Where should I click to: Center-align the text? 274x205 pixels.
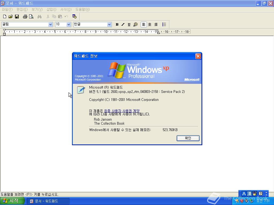click(x=150, y=25)
